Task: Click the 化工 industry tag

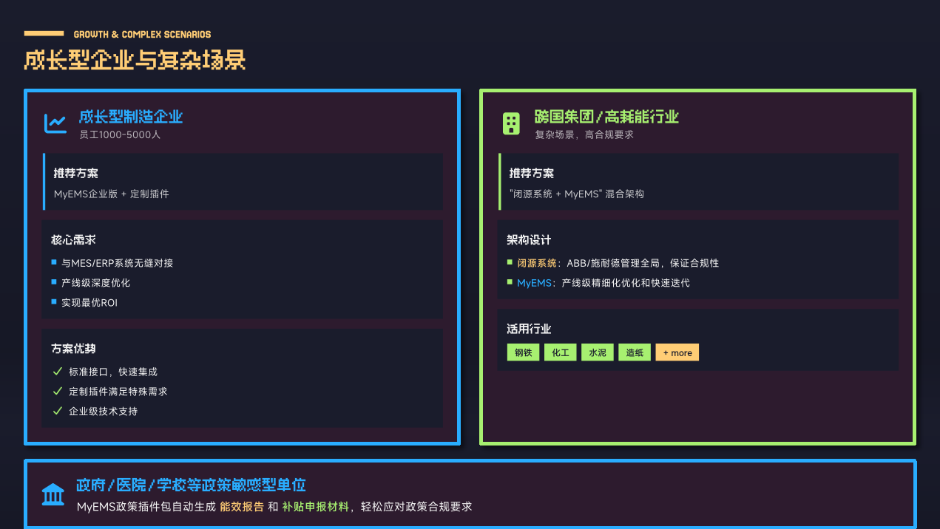Action: coord(561,352)
